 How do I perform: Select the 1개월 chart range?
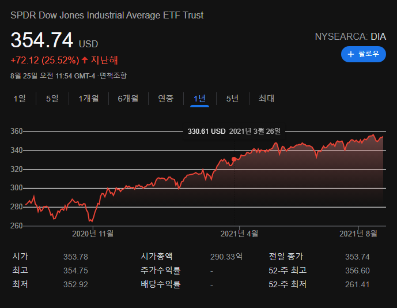click(88, 99)
